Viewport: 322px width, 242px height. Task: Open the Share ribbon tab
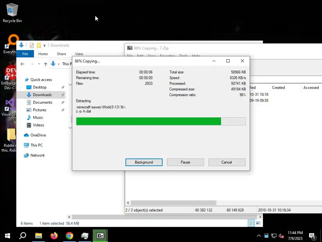click(61, 54)
